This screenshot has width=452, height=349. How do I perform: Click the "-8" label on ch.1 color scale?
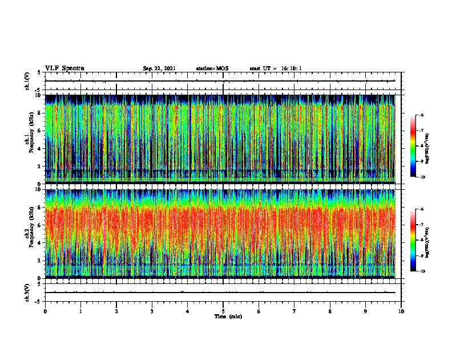pyautogui.click(x=422, y=146)
